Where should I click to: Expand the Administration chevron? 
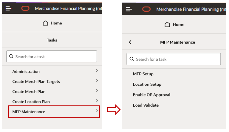click(97, 70)
